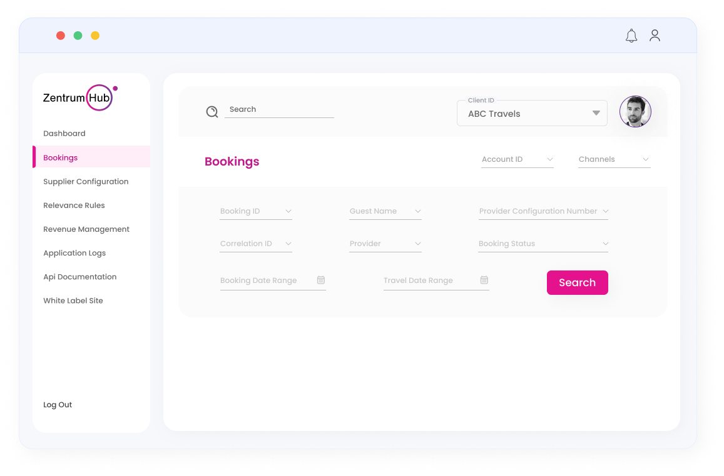Click the magnifier search icon
Image resolution: width=724 pixels, height=476 pixels.
212,112
